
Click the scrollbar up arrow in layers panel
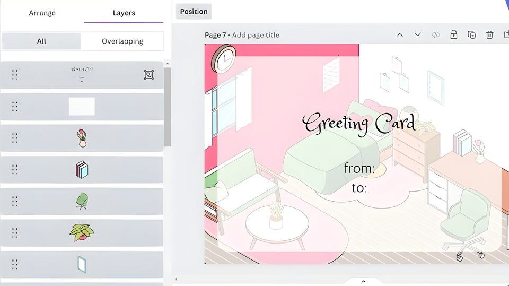point(168,64)
